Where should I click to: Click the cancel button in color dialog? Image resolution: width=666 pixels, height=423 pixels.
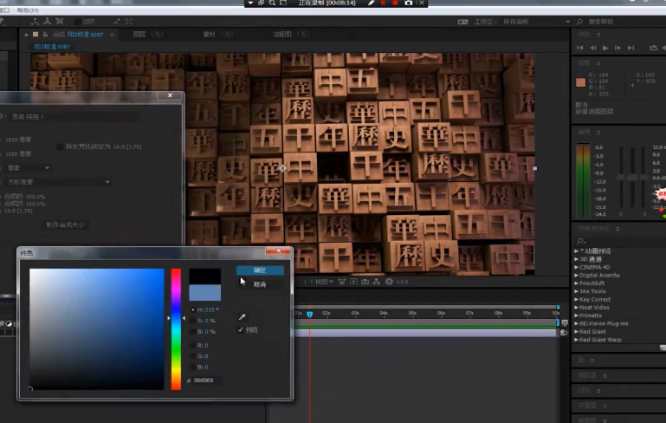(260, 284)
